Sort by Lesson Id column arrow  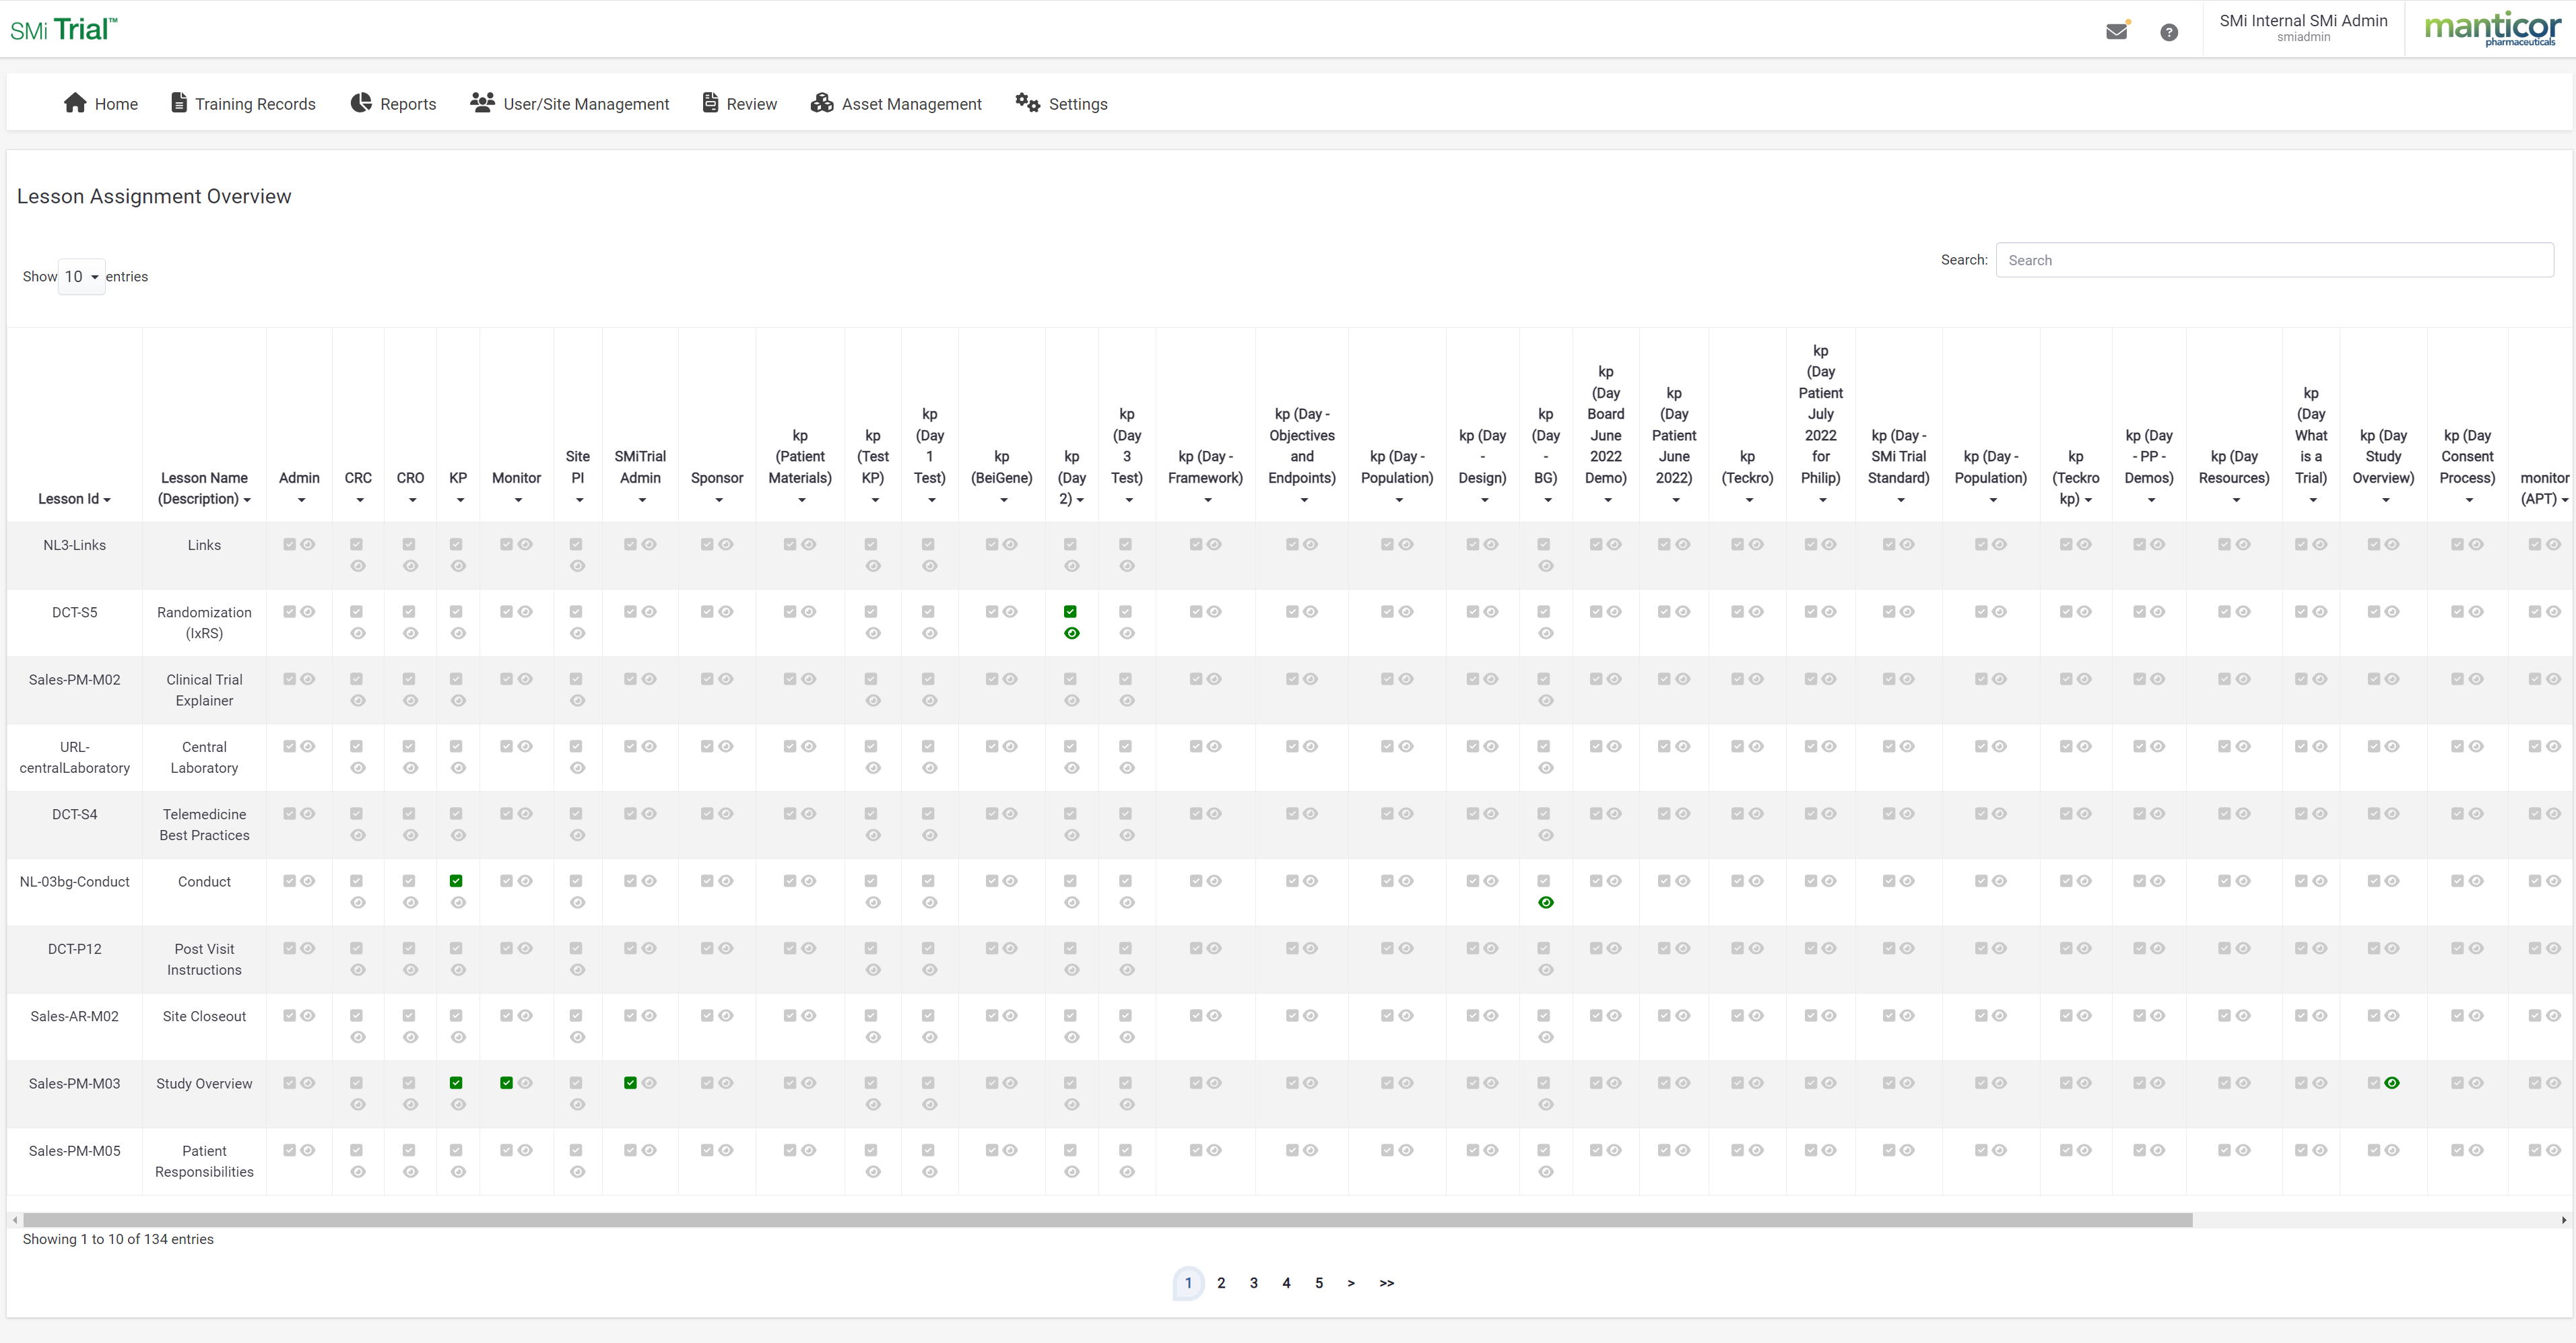coord(107,500)
